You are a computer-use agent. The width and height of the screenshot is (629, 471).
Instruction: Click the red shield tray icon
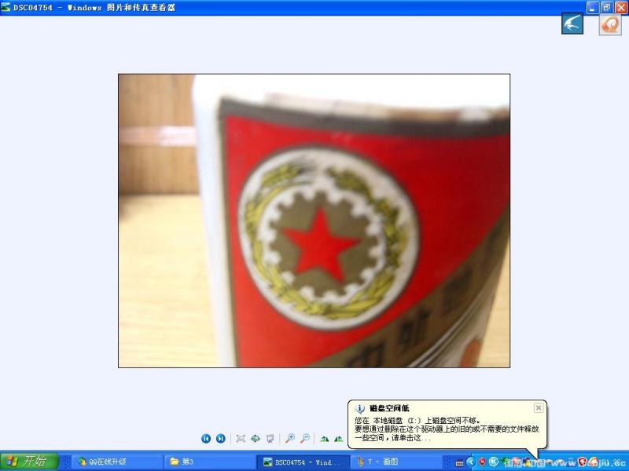tap(482, 462)
